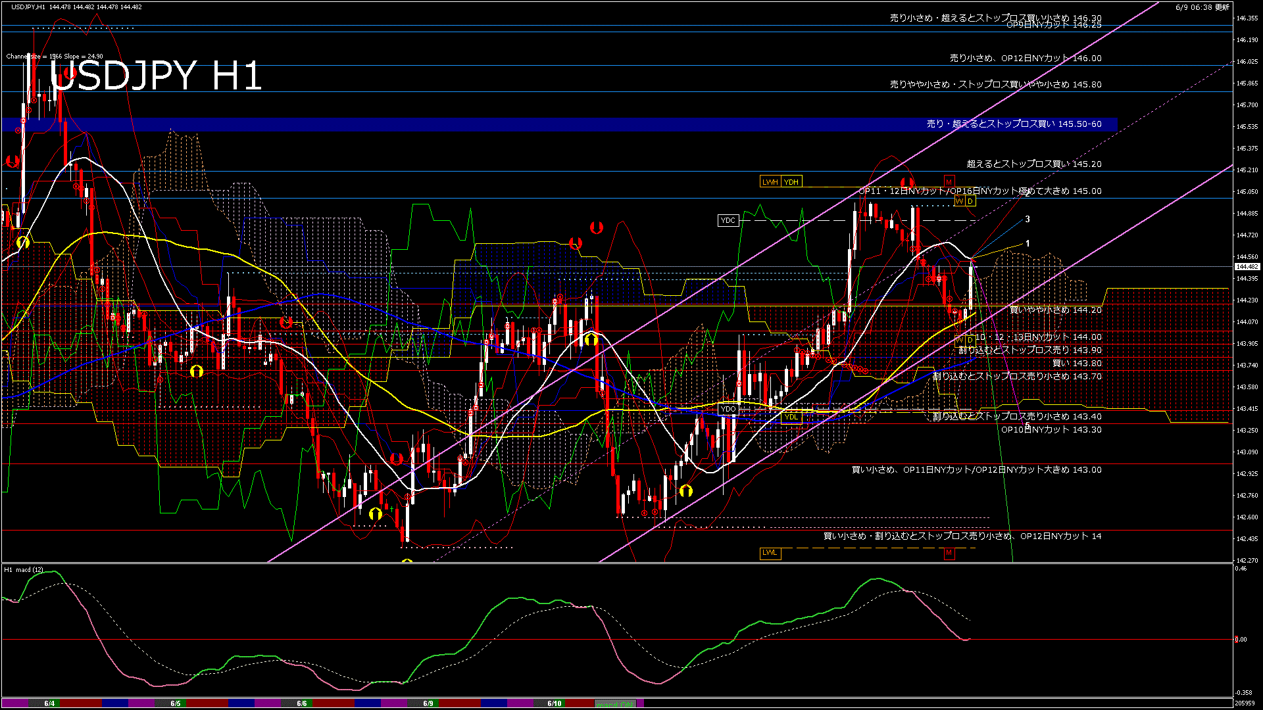Click the 6/9 06:38 更新 timestamp
This screenshot has width=1263, height=710.
(x=1202, y=7)
